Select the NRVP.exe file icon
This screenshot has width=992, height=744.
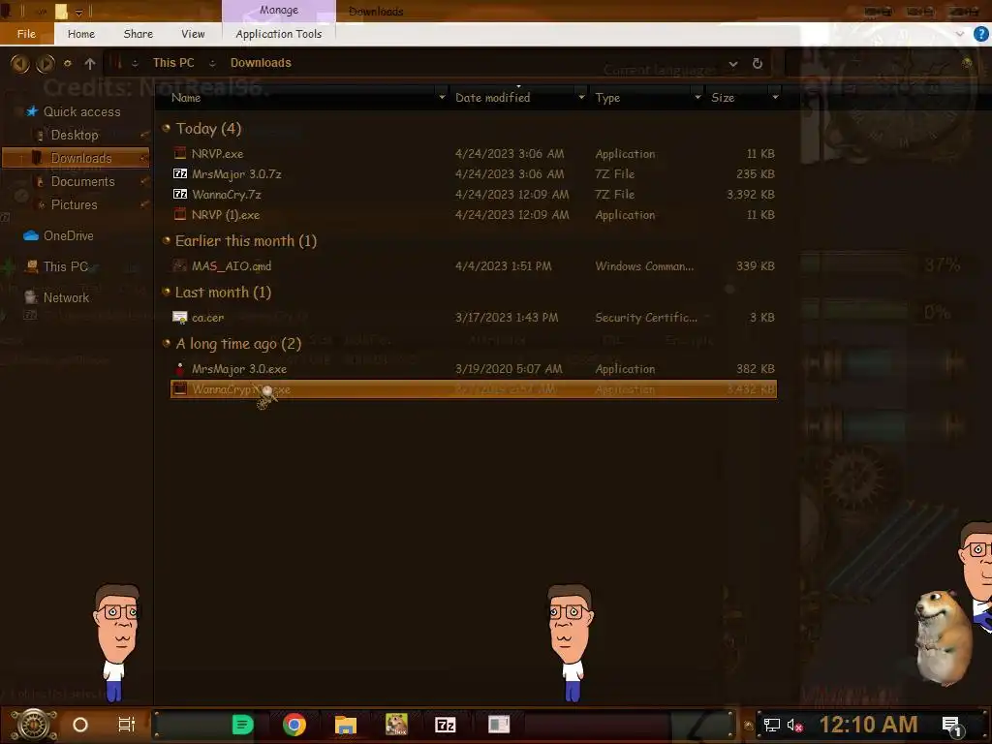tap(180, 153)
